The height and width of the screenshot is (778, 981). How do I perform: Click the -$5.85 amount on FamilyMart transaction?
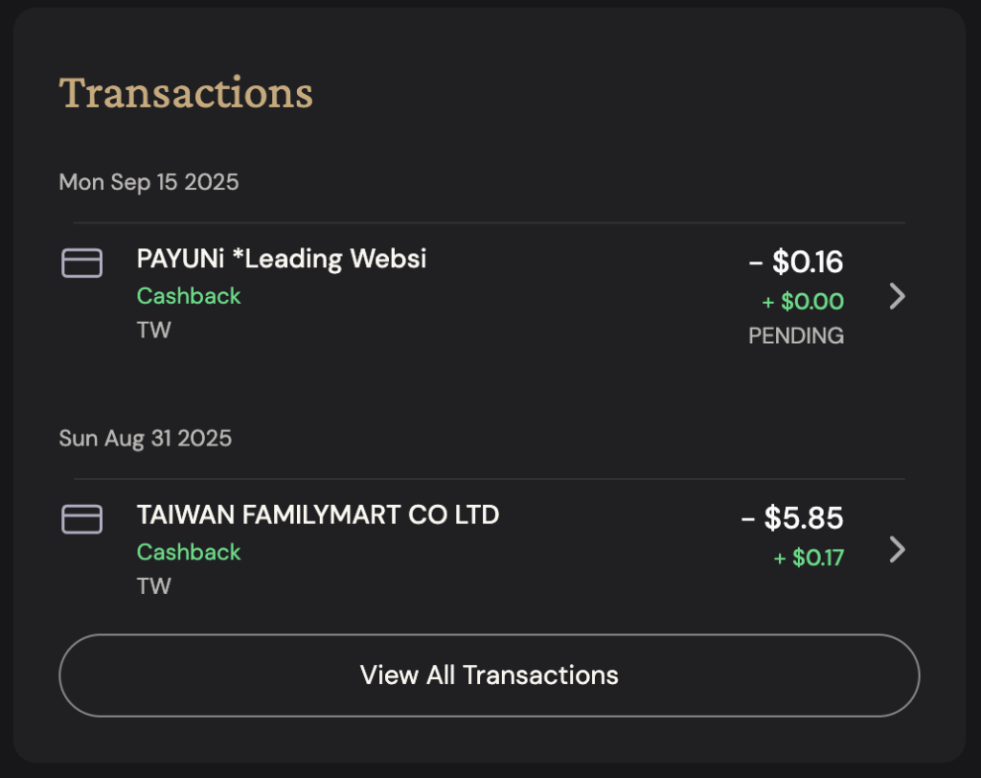click(793, 517)
